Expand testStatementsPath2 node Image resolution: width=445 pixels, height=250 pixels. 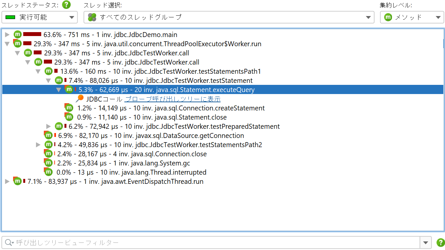click(x=38, y=145)
